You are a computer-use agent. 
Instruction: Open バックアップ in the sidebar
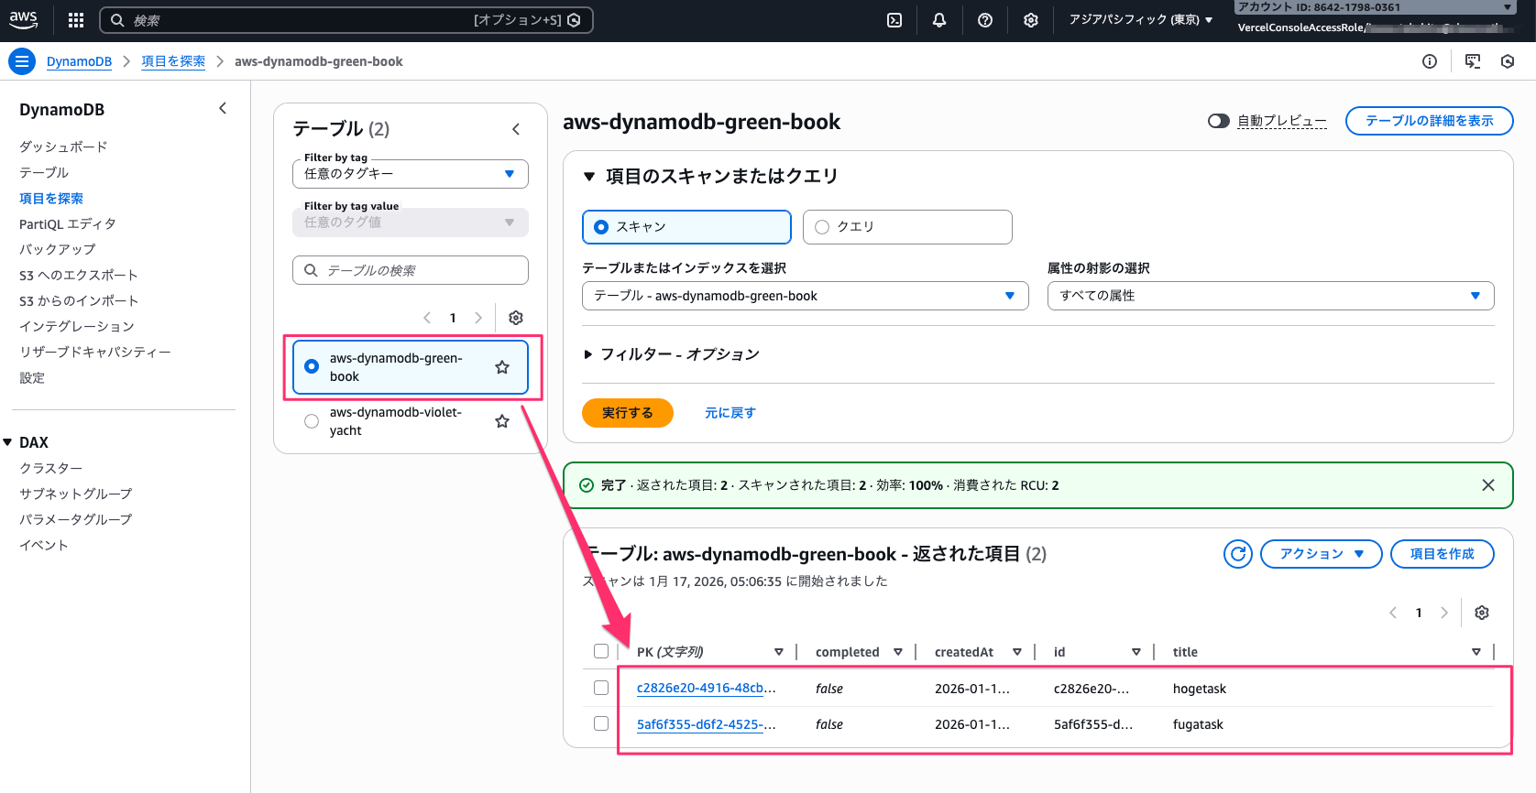[57, 249]
